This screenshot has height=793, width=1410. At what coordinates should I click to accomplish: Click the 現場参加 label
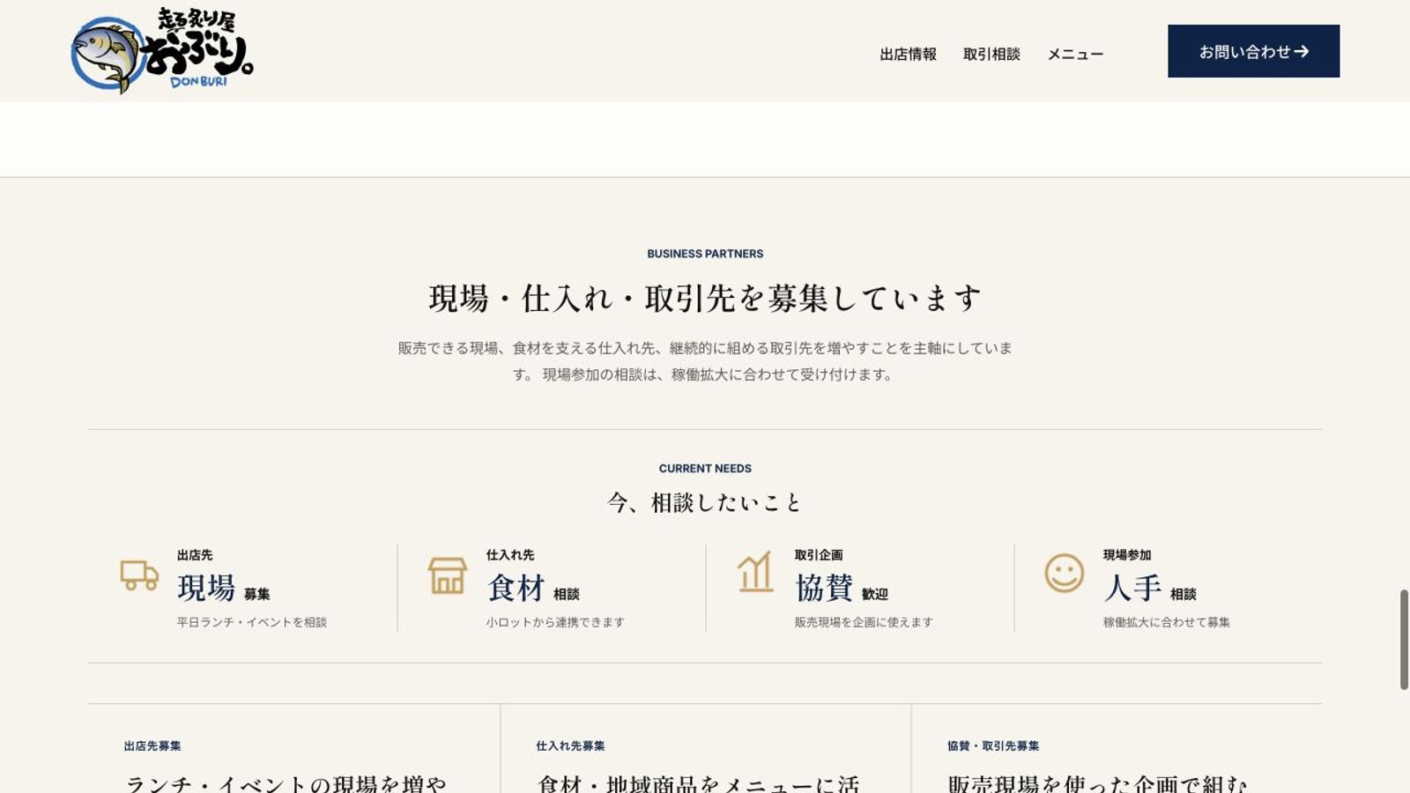coord(1127,555)
